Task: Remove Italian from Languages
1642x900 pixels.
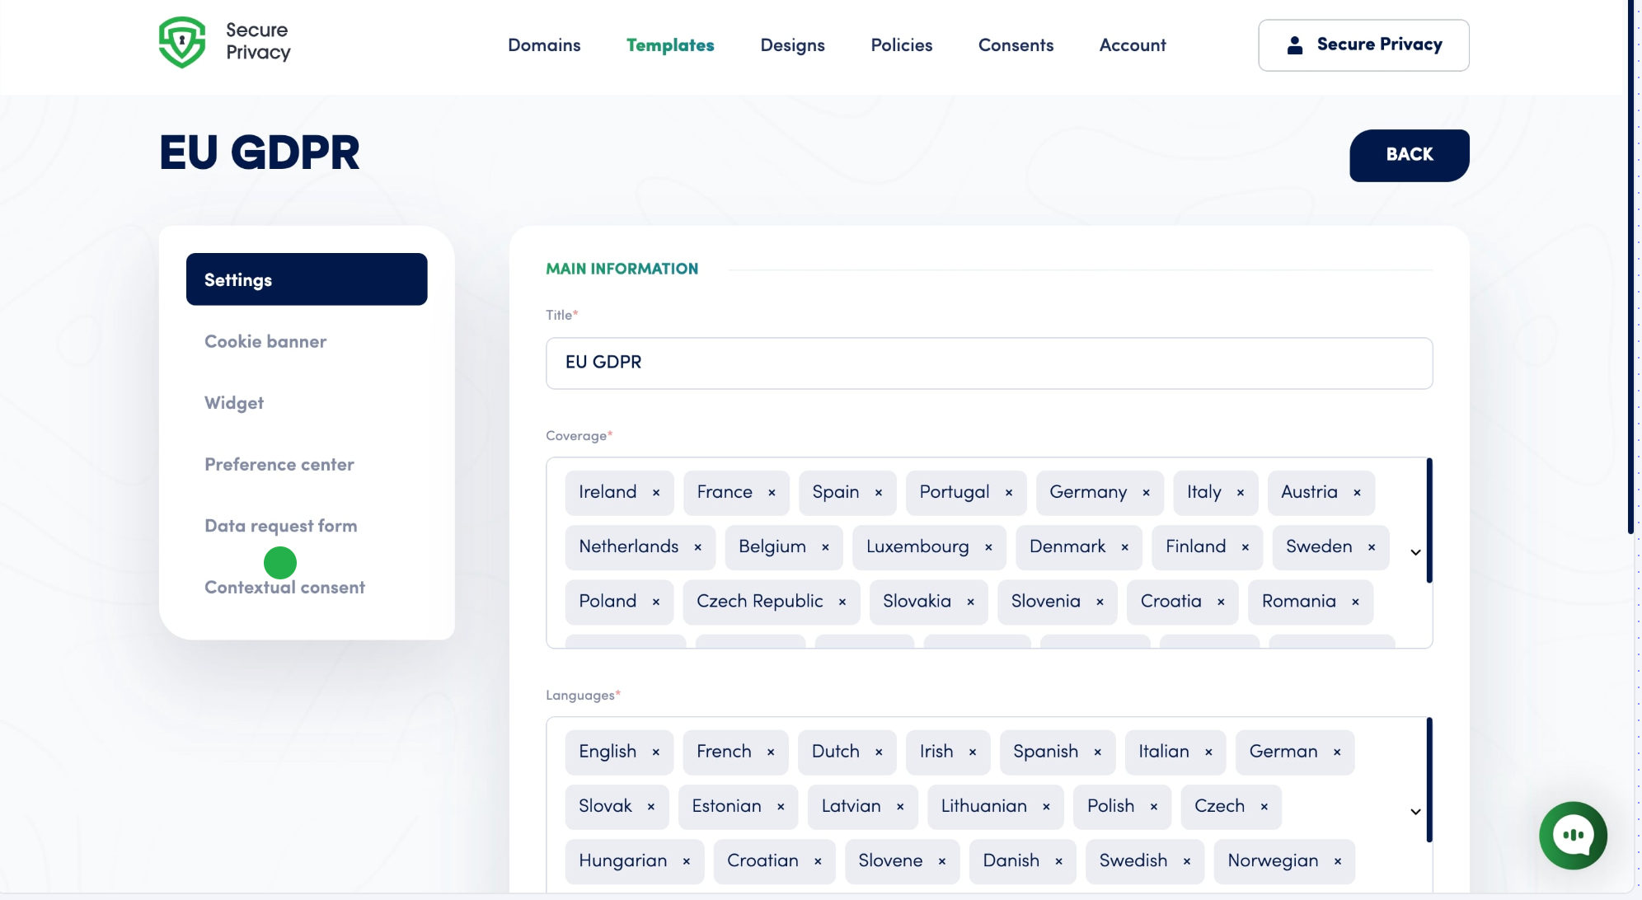Action: 1208,752
